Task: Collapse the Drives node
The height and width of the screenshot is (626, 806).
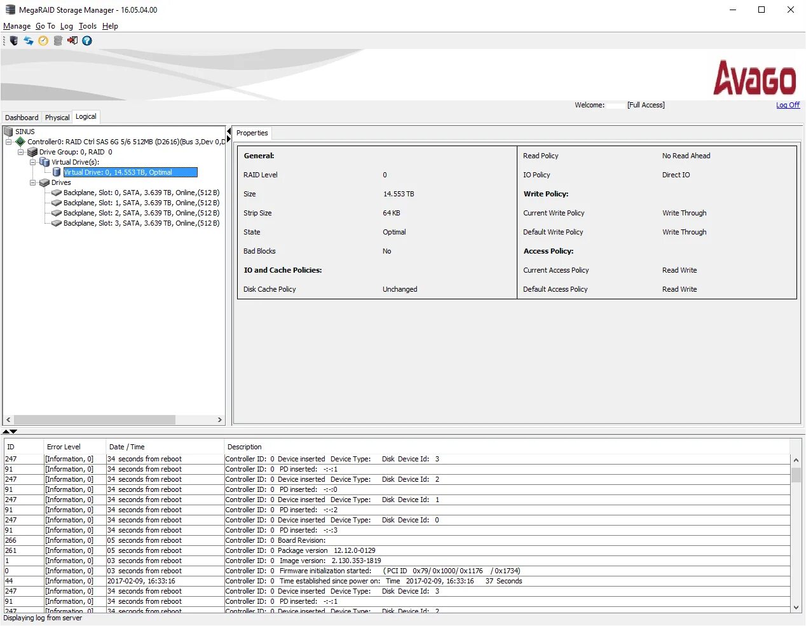Action: [x=33, y=182]
